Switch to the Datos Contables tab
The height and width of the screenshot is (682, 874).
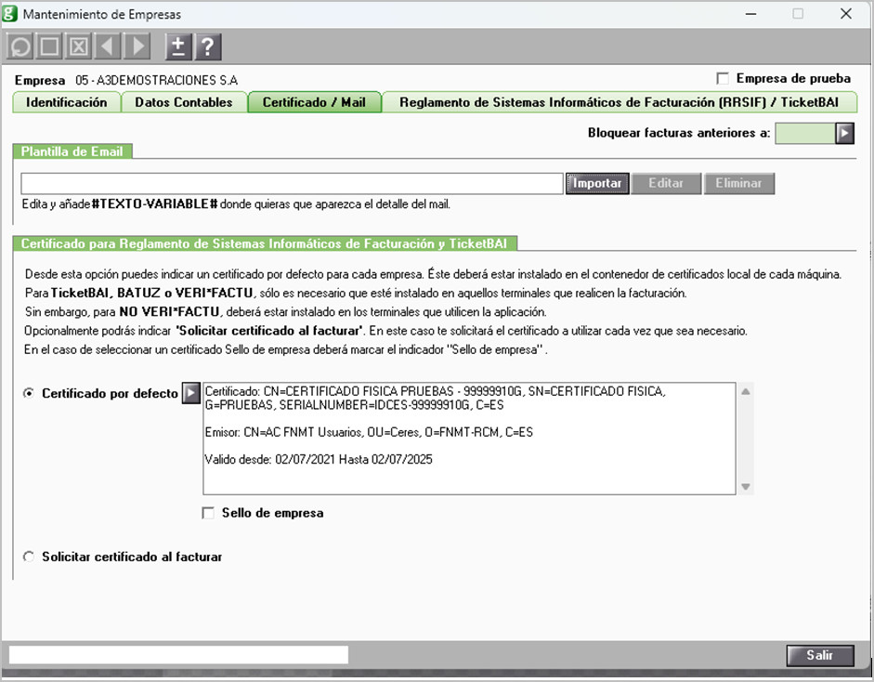pyautogui.click(x=184, y=102)
